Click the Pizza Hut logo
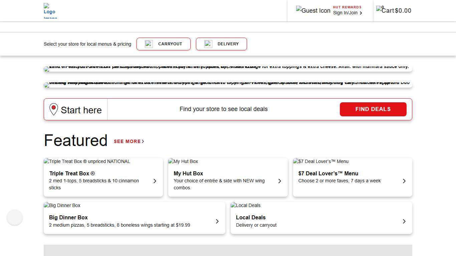 [x=50, y=10]
